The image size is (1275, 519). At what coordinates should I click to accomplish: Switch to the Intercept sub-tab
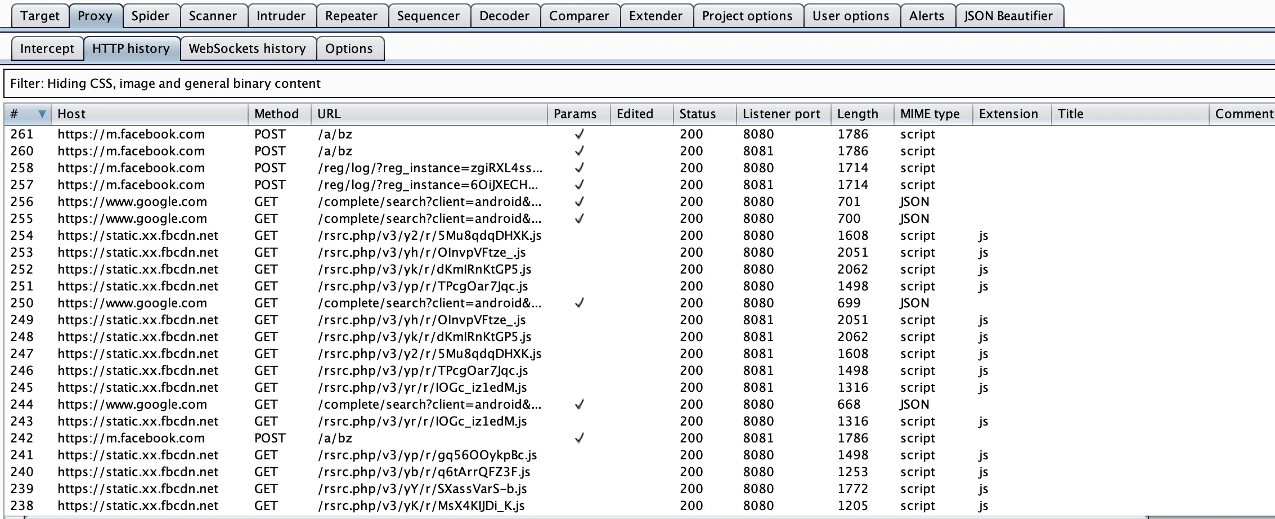pos(47,48)
